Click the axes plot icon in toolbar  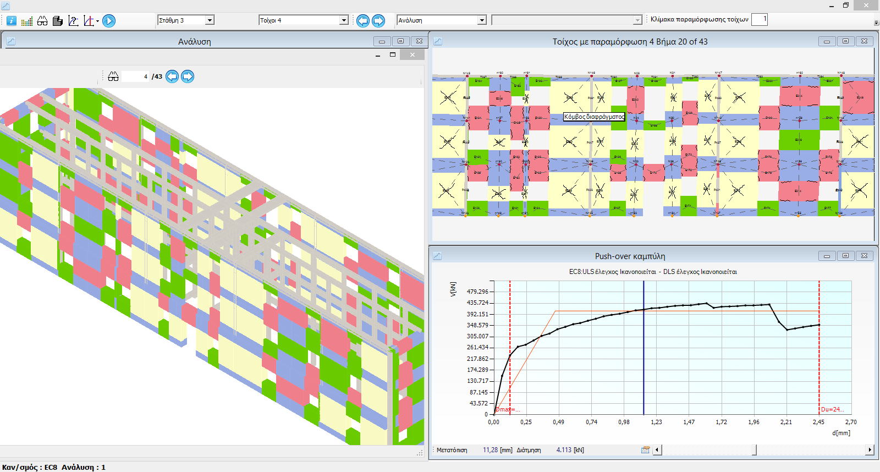click(x=89, y=21)
